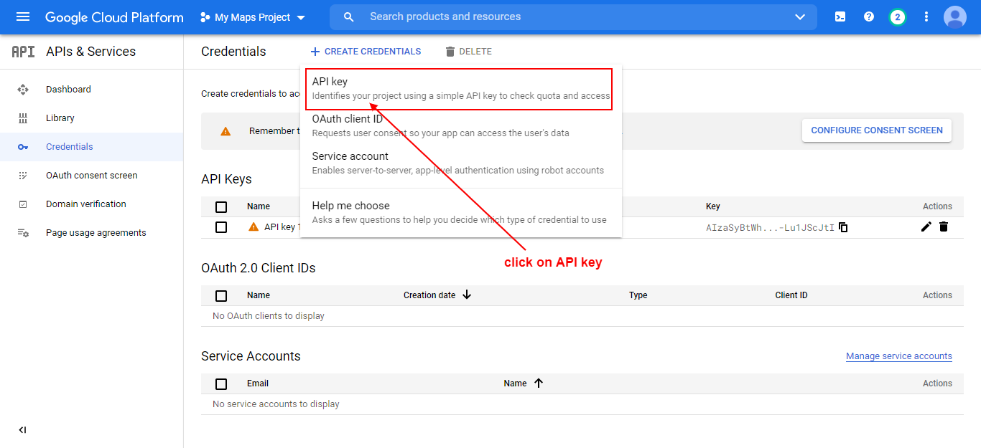
Task: Click the Domain verification checkbox icon
Action: click(23, 204)
